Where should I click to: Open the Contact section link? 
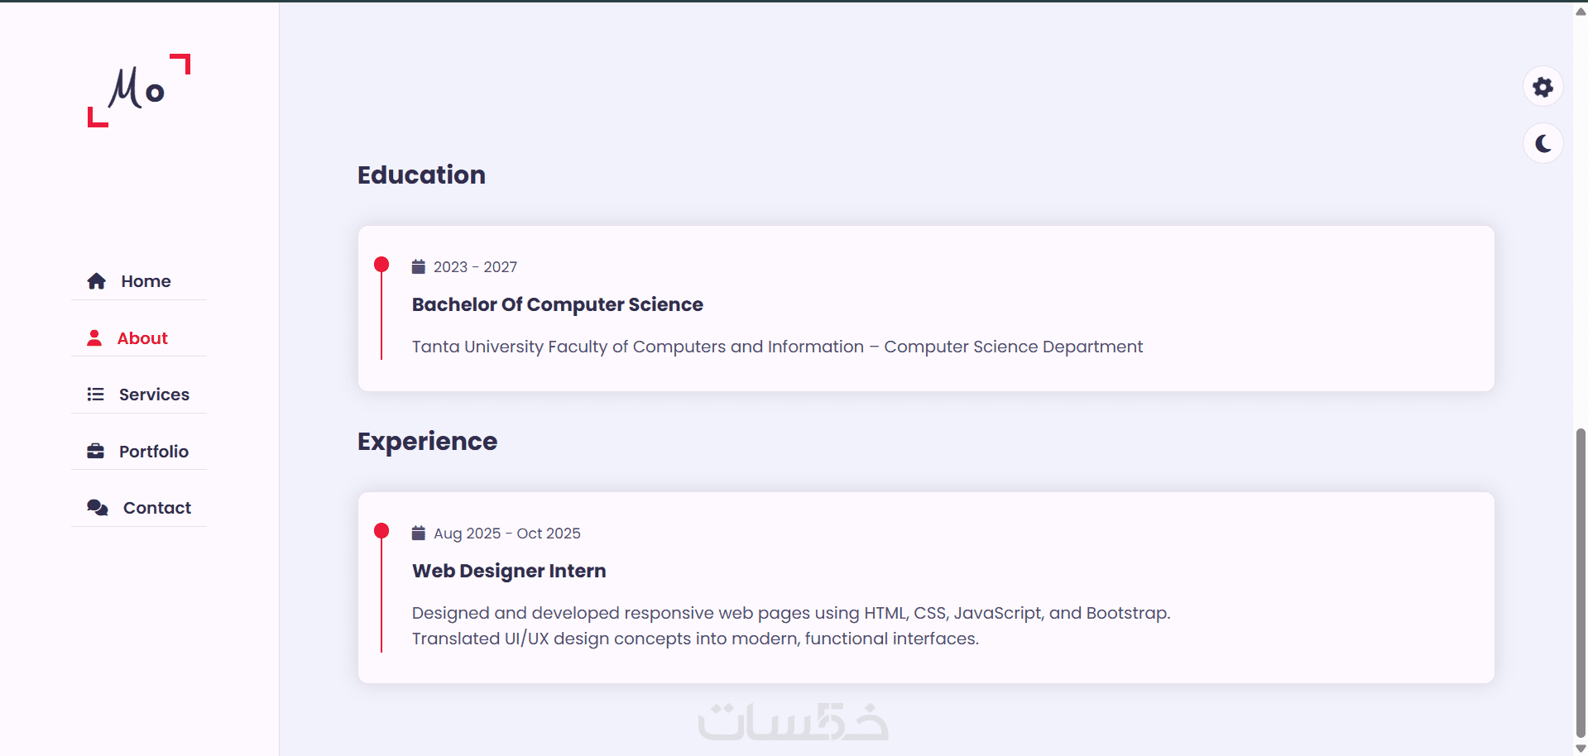pos(157,508)
